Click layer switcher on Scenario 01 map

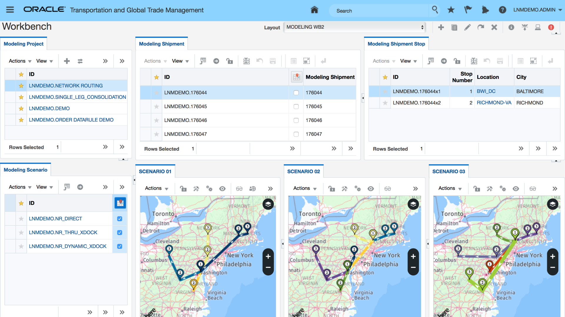pos(268,204)
